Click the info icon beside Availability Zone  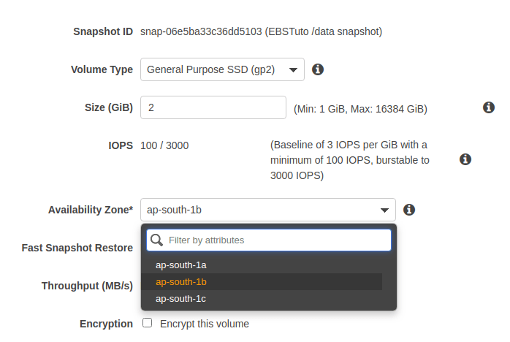409,210
